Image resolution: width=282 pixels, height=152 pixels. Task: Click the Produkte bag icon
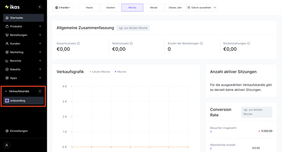(7, 27)
